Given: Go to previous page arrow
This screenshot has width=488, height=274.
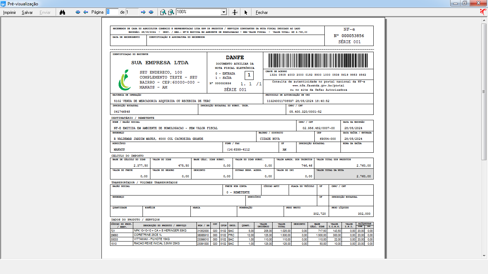Looking at the screenshot, I should click(86, 12).
